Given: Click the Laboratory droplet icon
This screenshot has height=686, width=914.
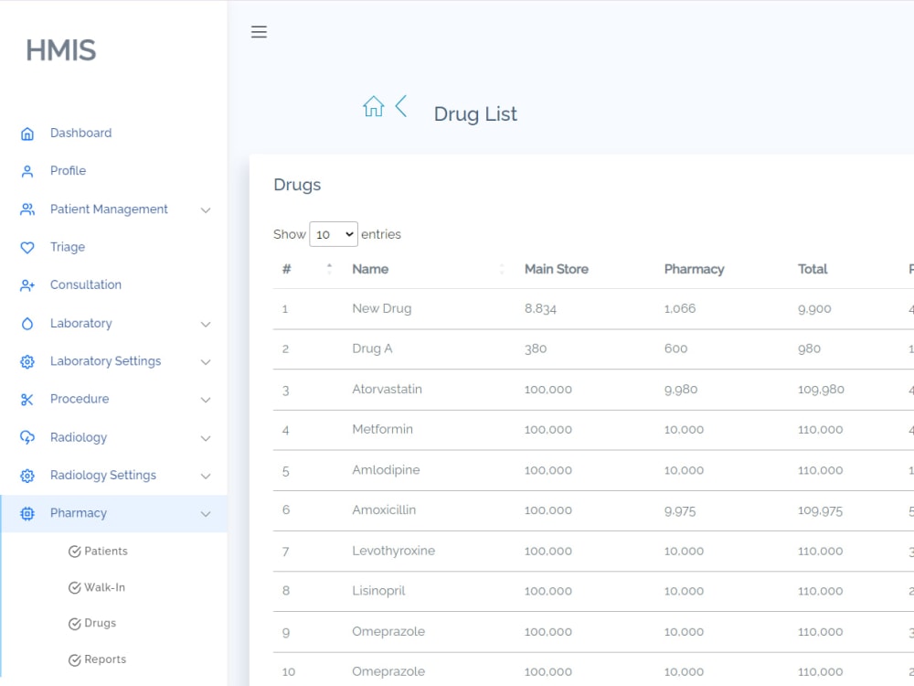Looking at the screenshot, I should [x=27, y=324].
